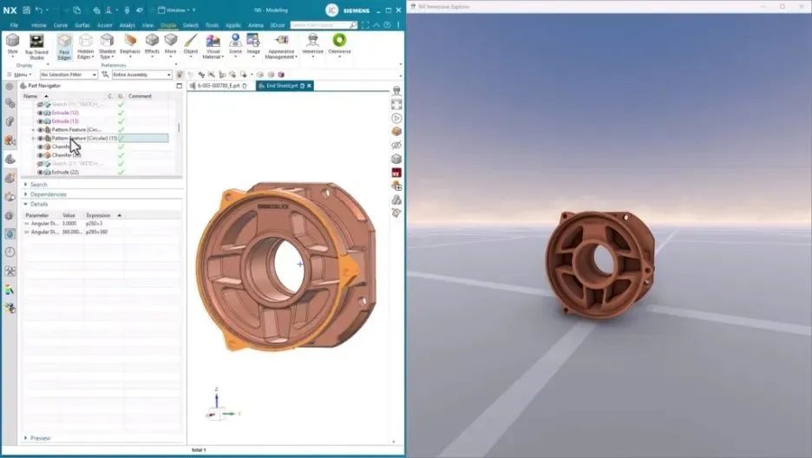
Task: Select Extrude (12) in Part Navigator
Action: point(65,113)
